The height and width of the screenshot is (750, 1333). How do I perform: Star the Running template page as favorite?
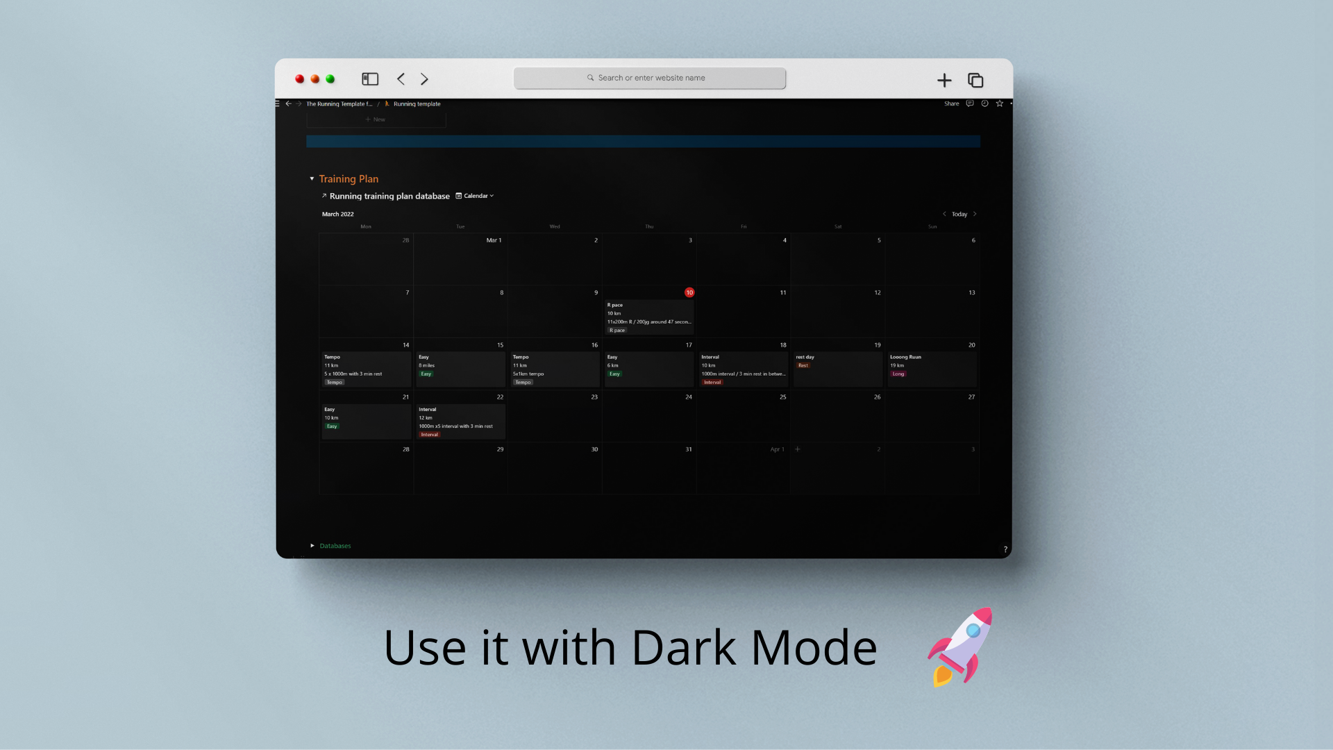[1000, 103]
